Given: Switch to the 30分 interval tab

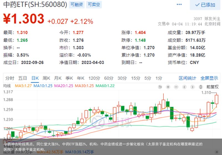Looking at the screenshot, I should click(x=122, y=78).
